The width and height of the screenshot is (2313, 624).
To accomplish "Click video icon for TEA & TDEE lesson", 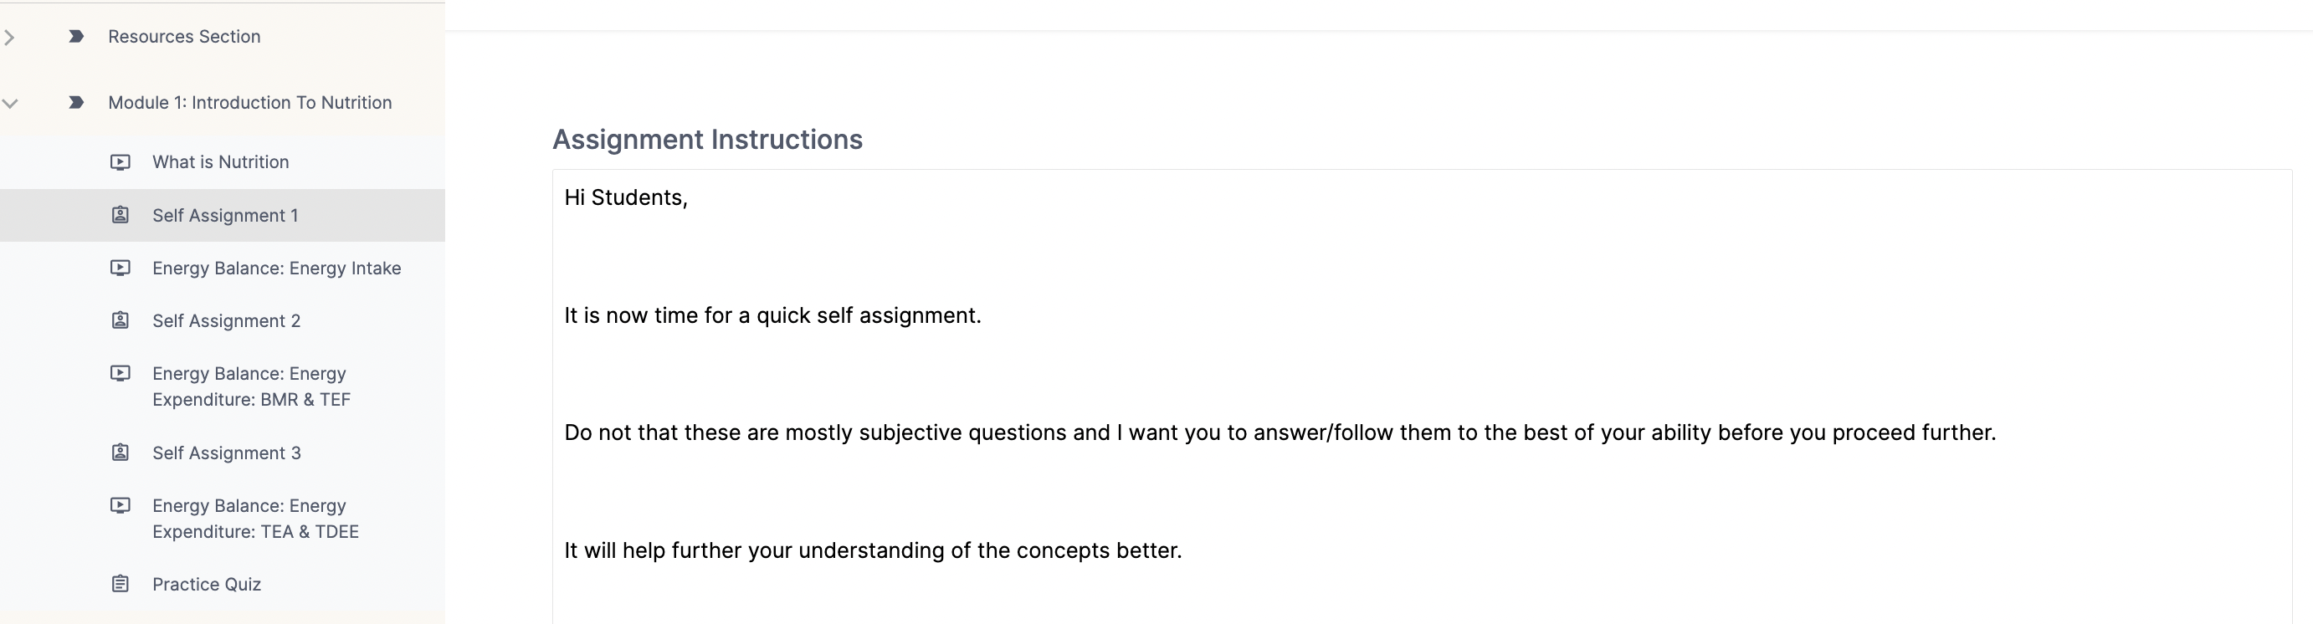I will point(121,505).
